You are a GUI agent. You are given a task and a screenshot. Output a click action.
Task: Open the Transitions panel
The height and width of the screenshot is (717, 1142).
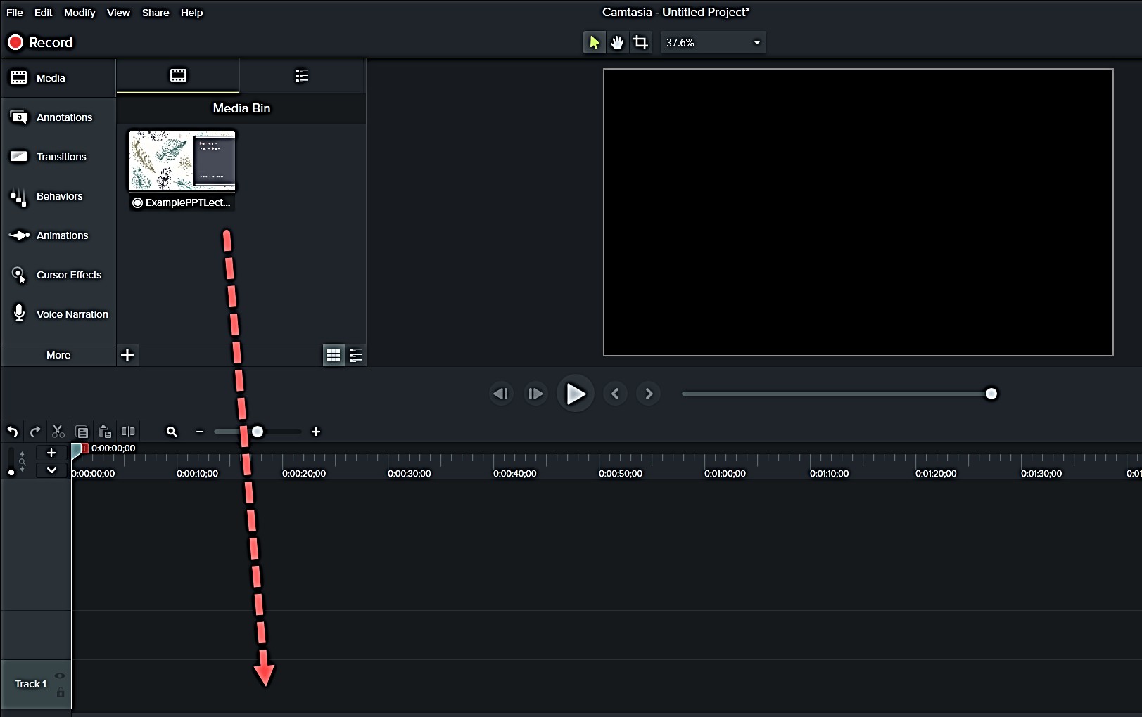58,157
